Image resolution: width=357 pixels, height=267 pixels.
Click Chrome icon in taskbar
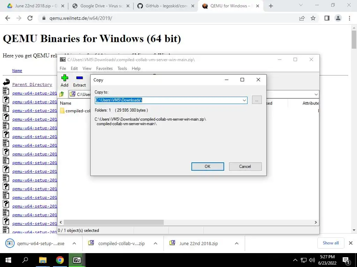coord(60,260)
